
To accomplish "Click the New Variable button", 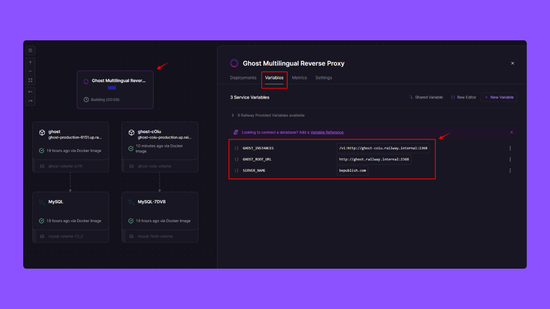I will point(498,97).
